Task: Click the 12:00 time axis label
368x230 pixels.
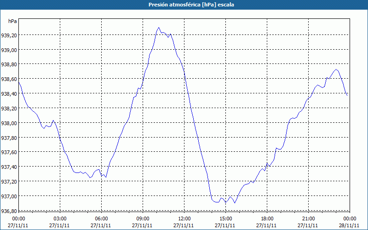Action: coord(184,219)
